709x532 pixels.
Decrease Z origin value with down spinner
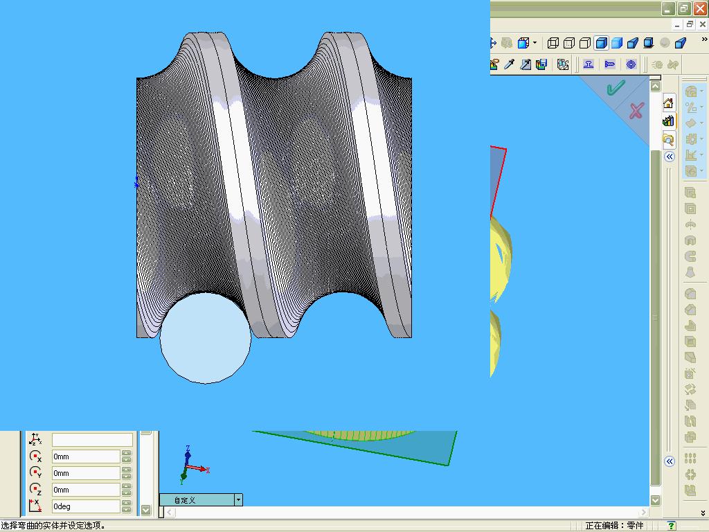[127, 493]
